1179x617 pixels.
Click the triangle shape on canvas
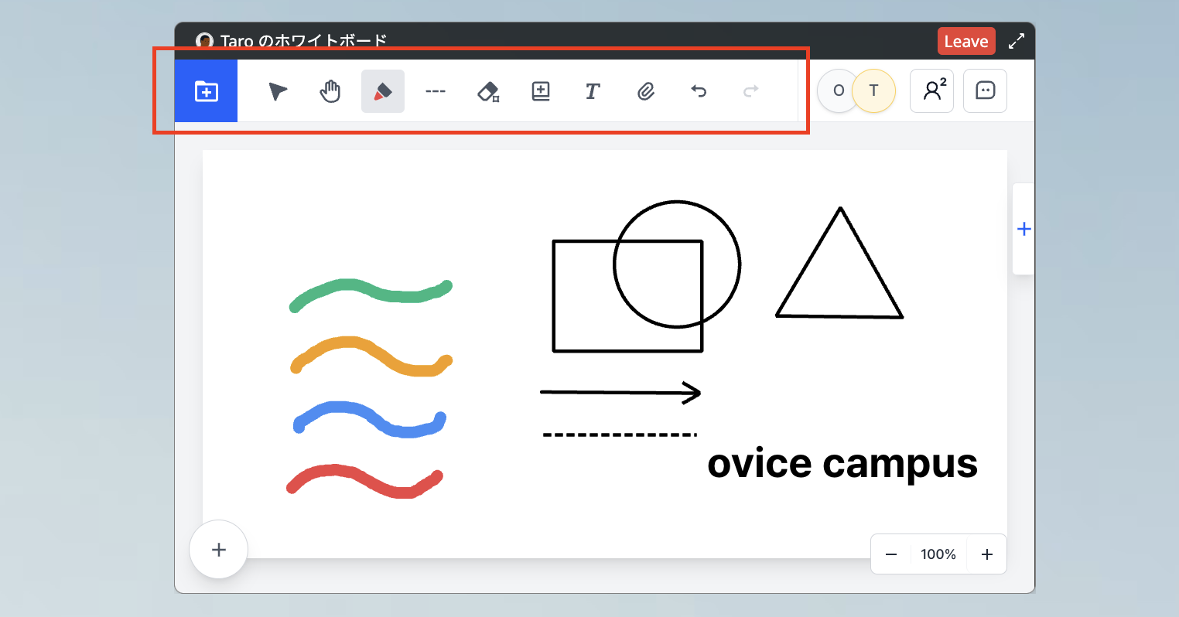tap(840, 262)
